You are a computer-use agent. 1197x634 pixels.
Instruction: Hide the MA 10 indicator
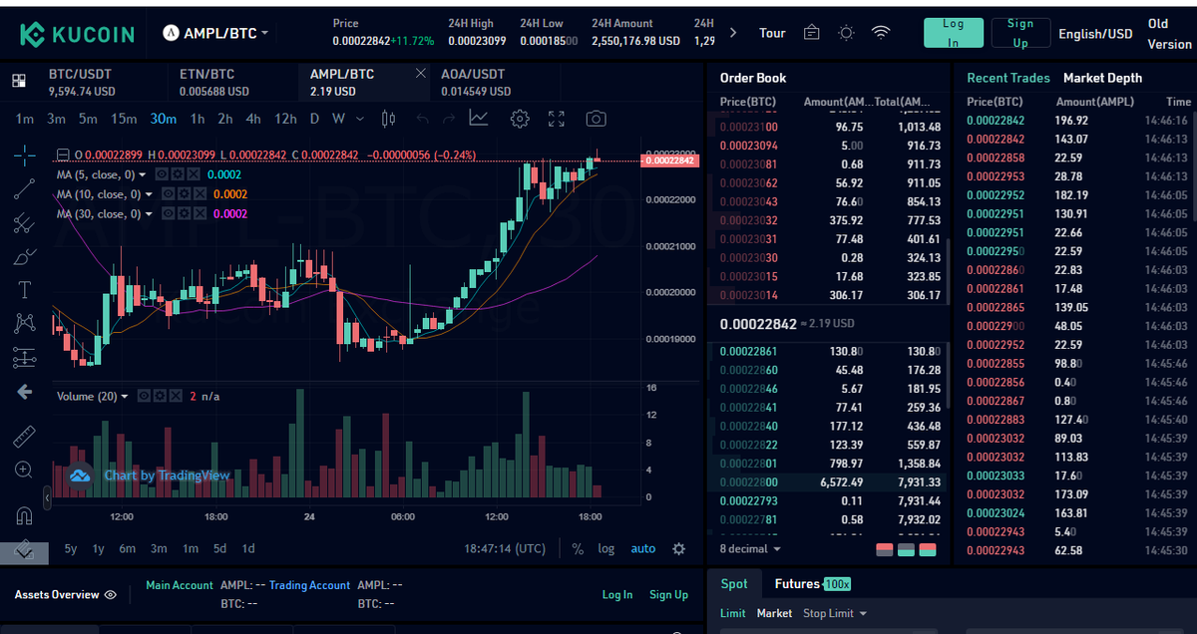click(169, 194)
